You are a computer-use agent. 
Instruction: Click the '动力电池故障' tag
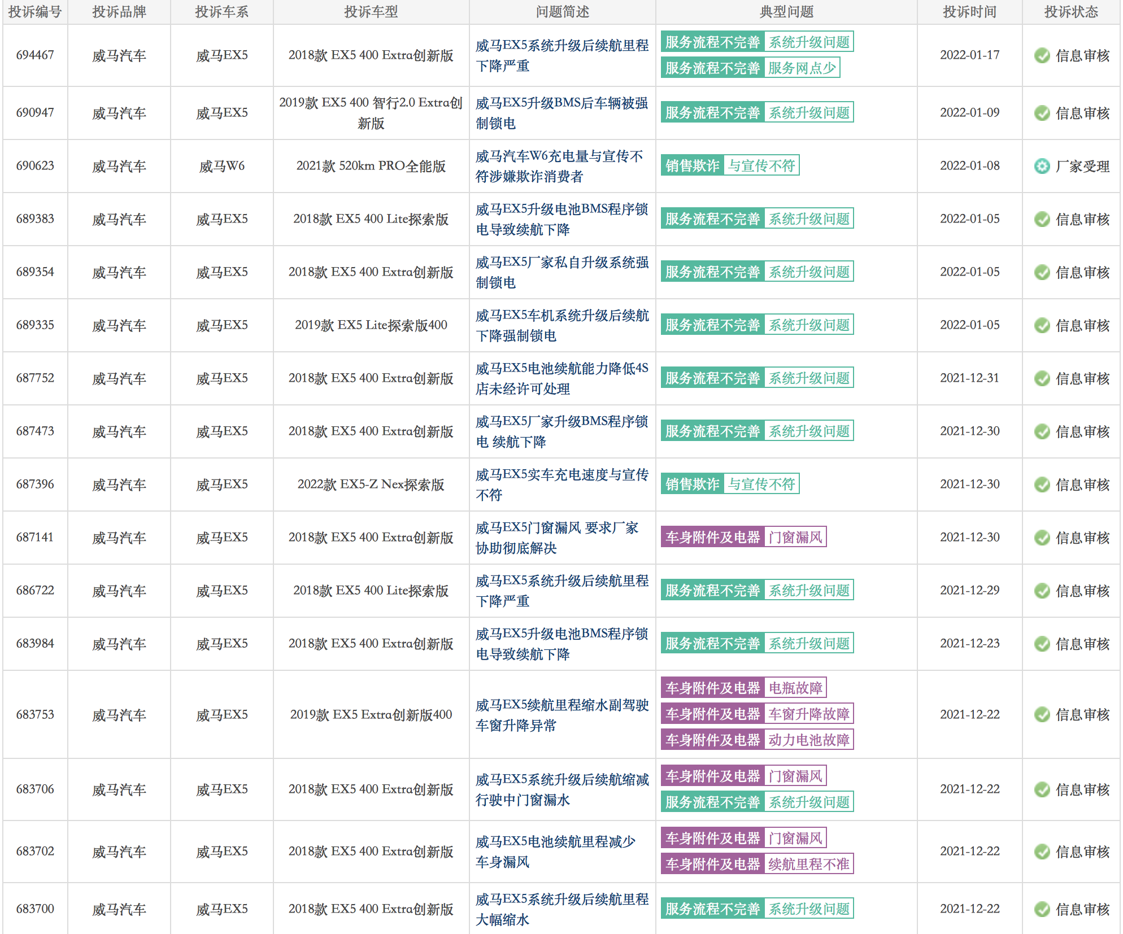click(809, 740)
